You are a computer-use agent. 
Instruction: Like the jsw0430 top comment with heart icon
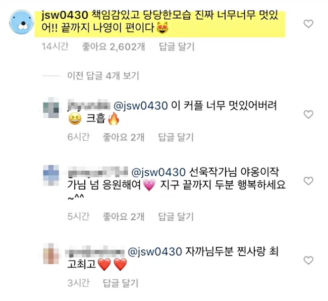(308, 24)
